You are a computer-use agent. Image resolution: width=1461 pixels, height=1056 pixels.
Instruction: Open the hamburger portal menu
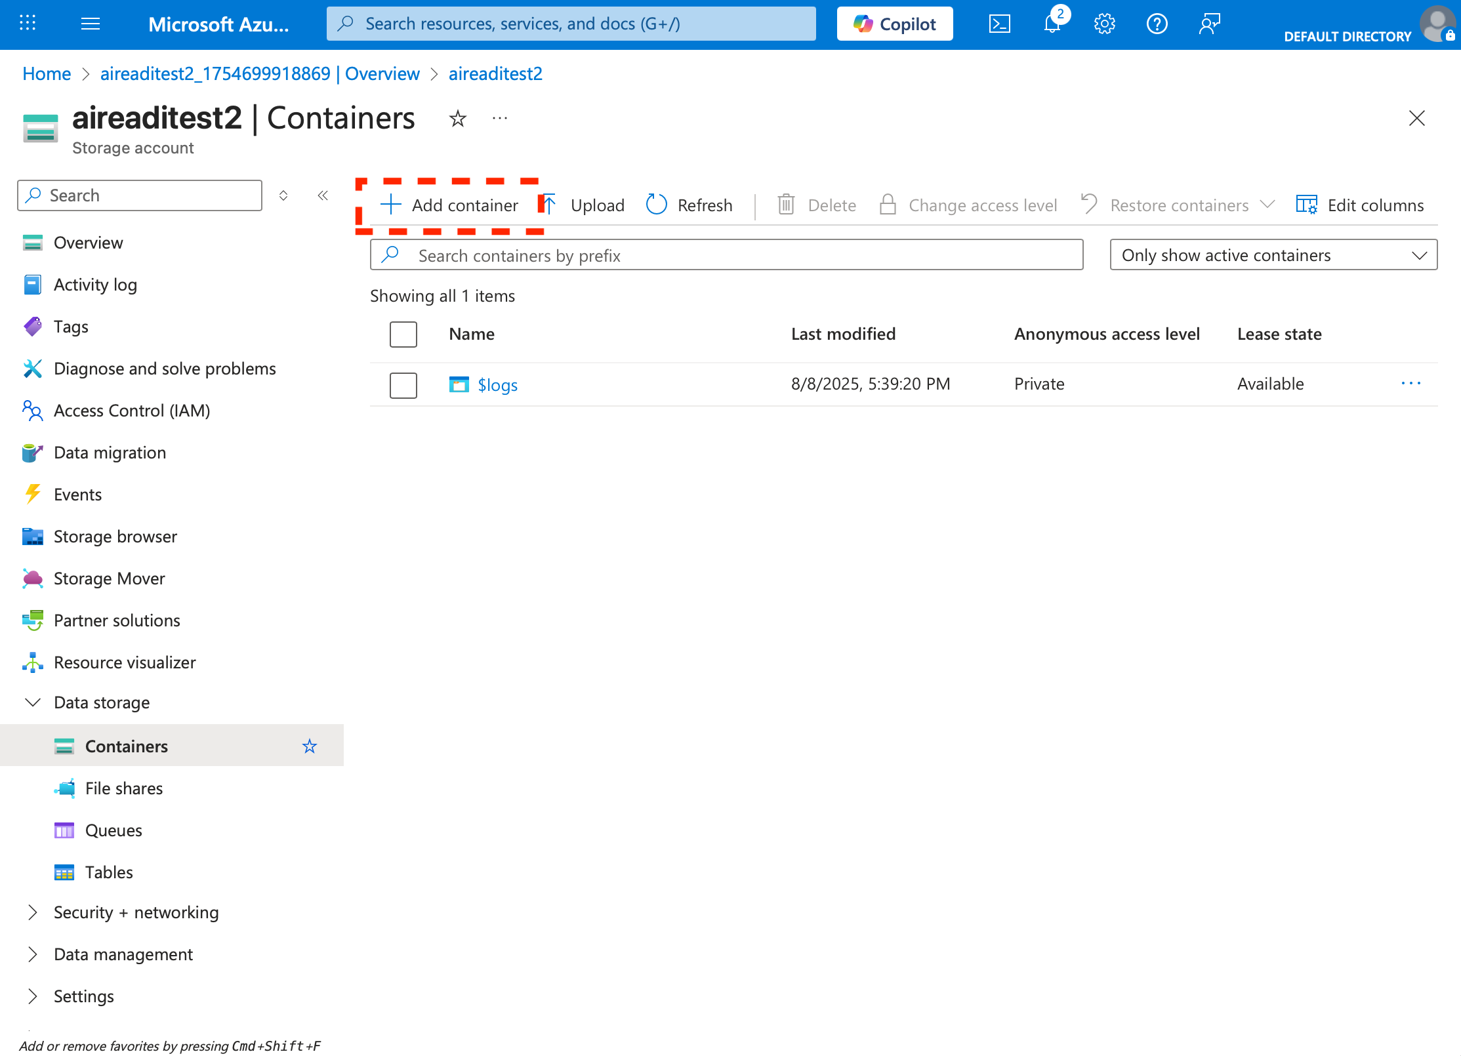[91, 24]
